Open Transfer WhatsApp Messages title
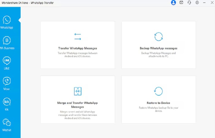The image size is (215, 138). [78, 48]
